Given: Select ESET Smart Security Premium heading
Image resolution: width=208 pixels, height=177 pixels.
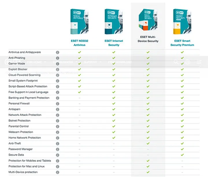Looking at the screenshot, I should (x=182, y=43).
